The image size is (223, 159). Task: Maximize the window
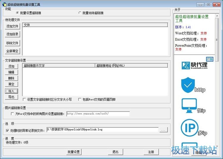(208, 4)
